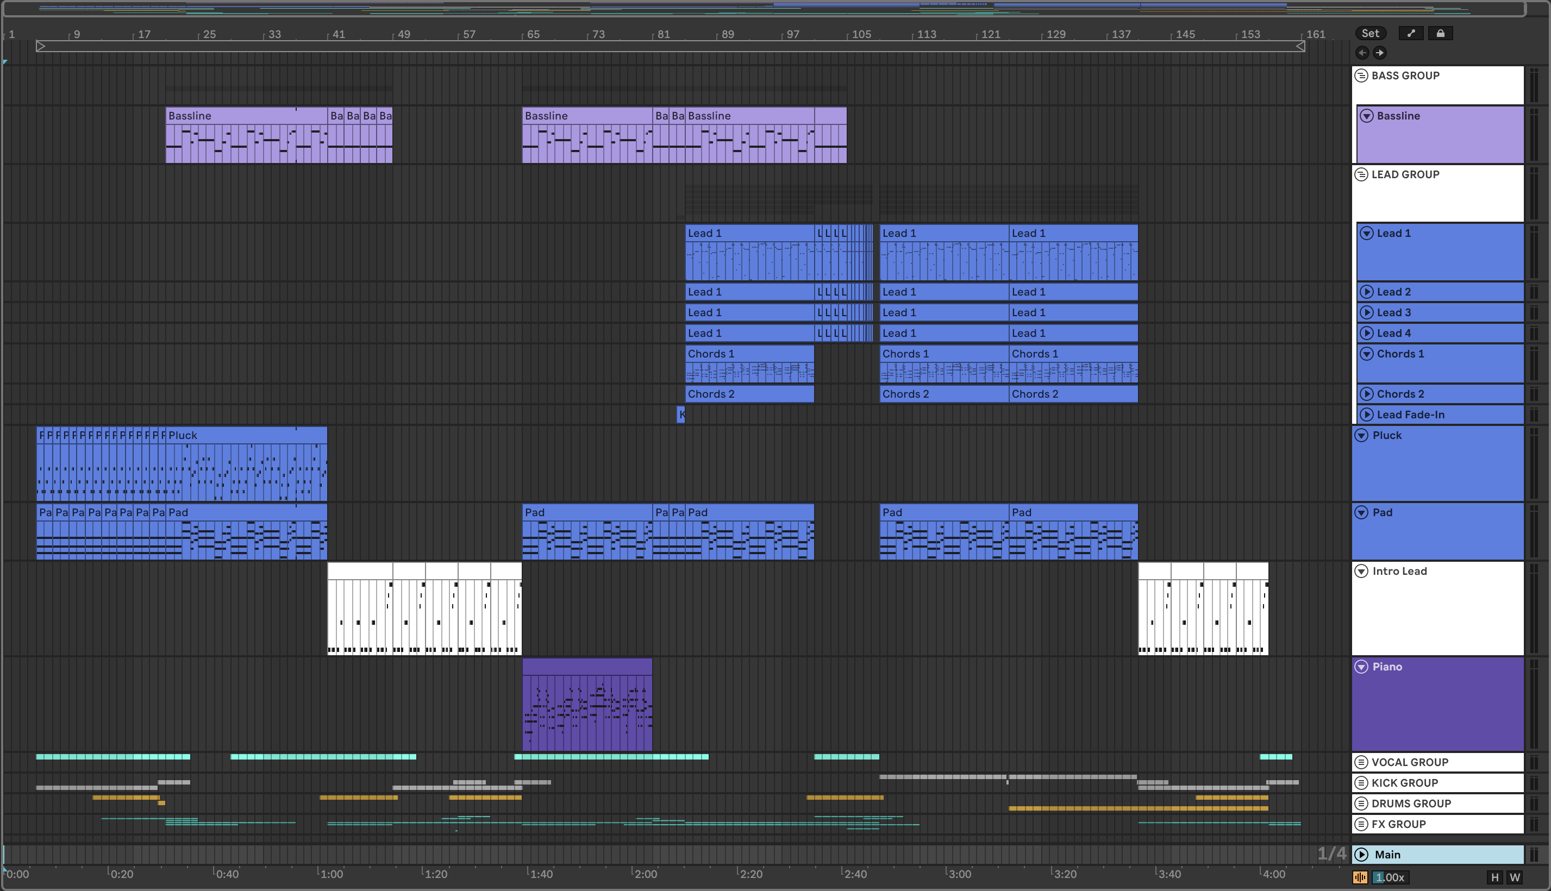The height and width of the screenshot is (891, 1551).
Task: Toggle the W optimize width button
Action: [x=1515, y=877]
